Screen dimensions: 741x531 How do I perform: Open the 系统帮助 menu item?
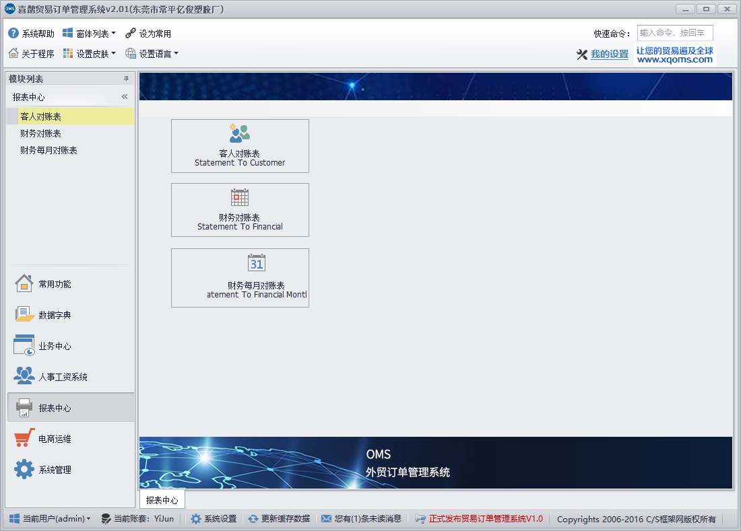tap(31, 34)
